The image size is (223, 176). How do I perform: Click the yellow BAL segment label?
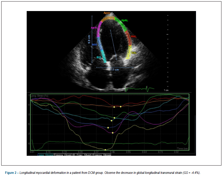coord(134,53)
